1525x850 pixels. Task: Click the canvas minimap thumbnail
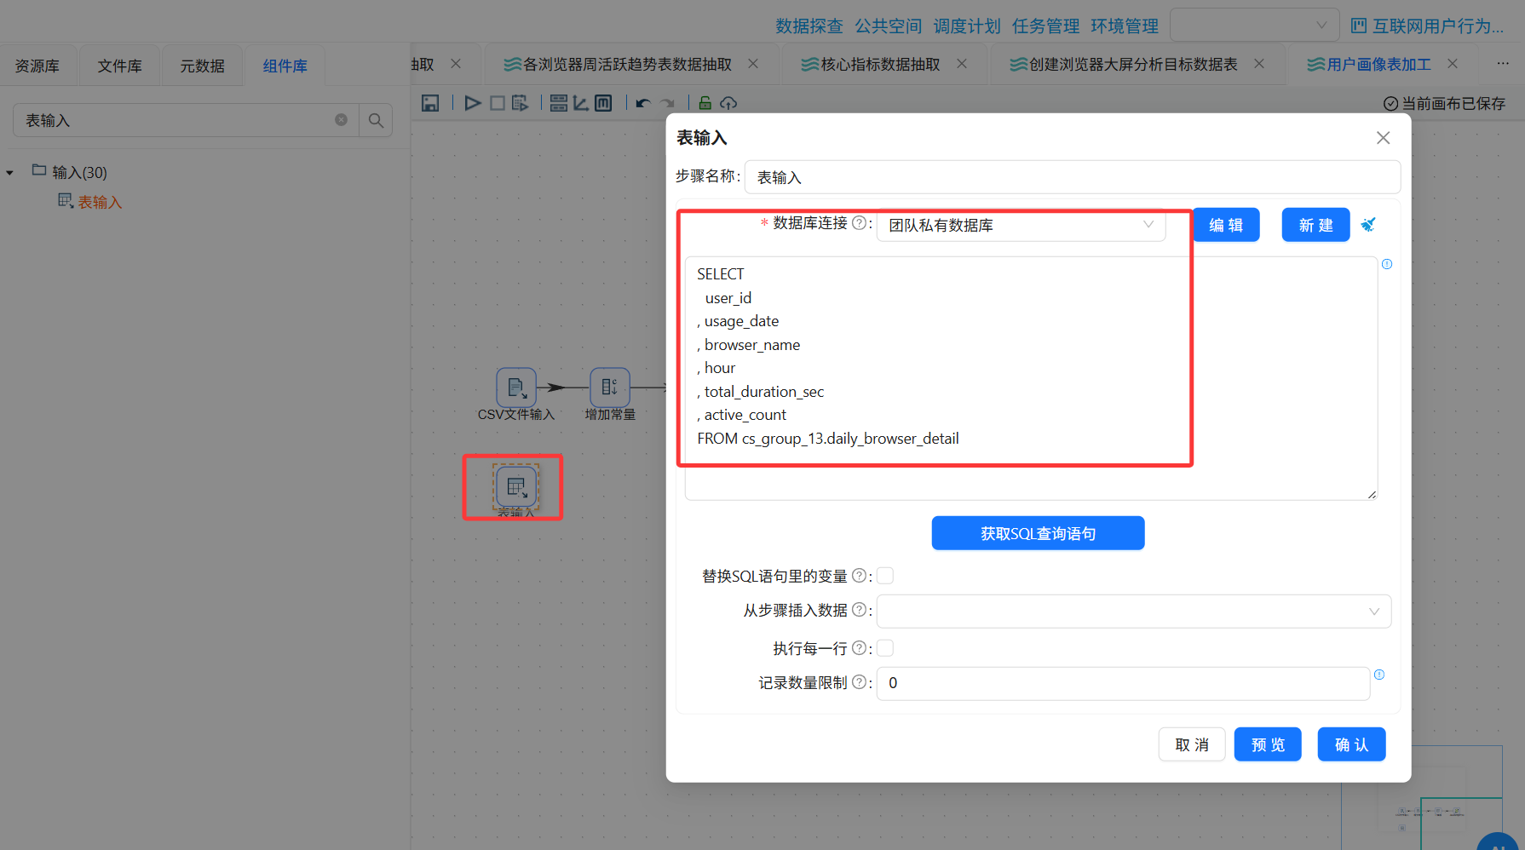click(x=1421, y=798)
